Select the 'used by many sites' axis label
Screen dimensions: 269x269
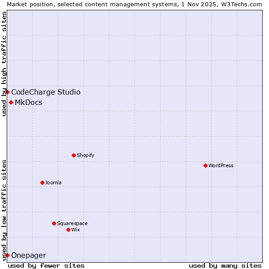[x=225, y=265]
